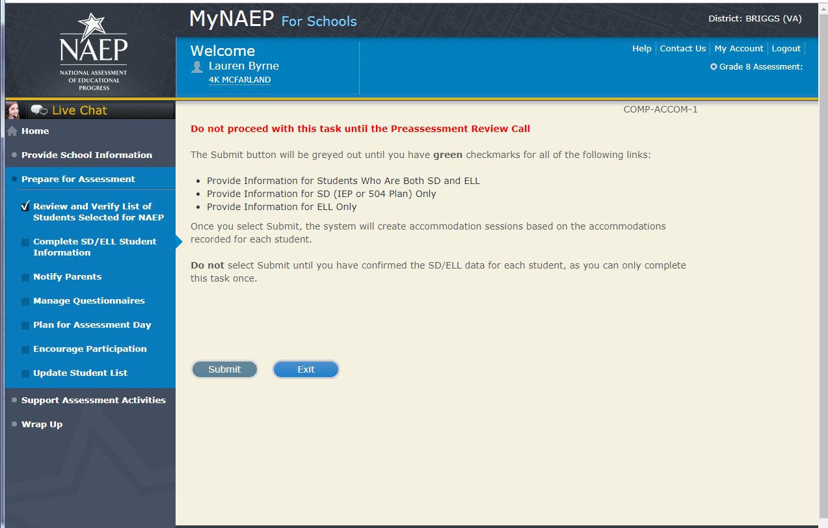Image resolution: width=828 pixels, height=528 pixels.
Task: Open the Help link
Action: (x=641, y=48)
